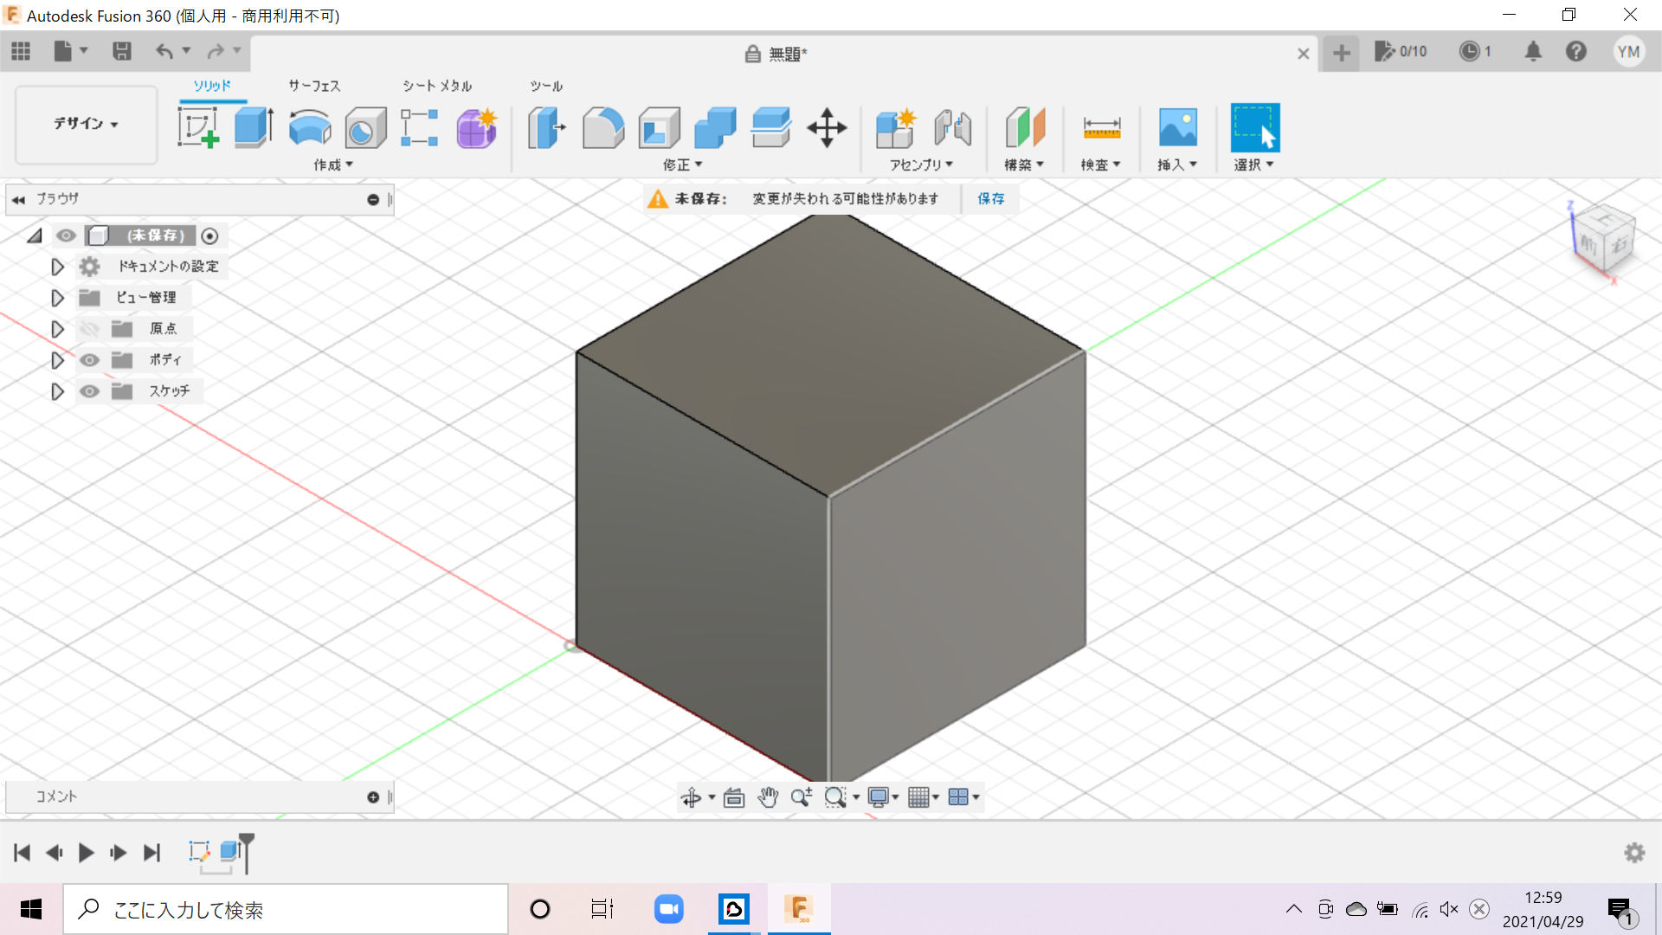
Task: Open the 作成 dropdown menu
Action: coord(333,164)
